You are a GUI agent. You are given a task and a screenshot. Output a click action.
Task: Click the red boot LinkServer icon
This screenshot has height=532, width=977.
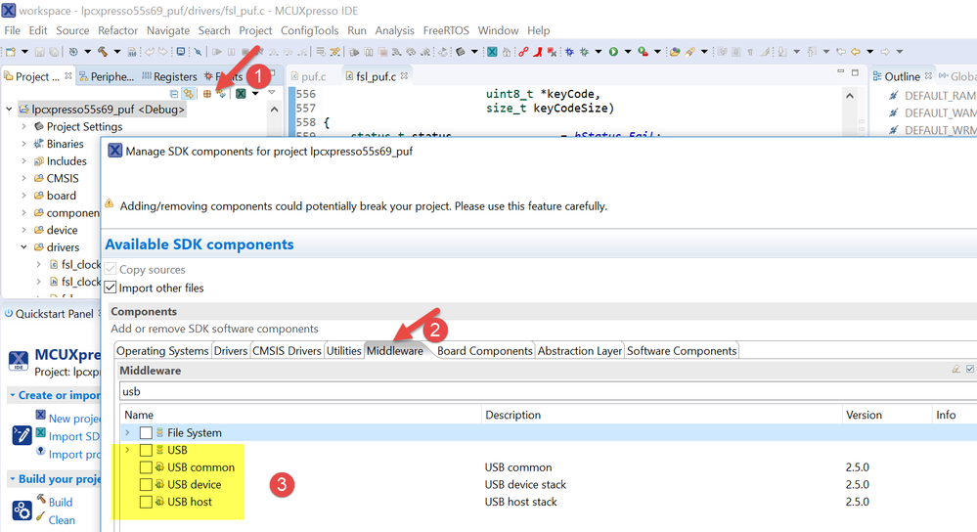tap(537, 52)
